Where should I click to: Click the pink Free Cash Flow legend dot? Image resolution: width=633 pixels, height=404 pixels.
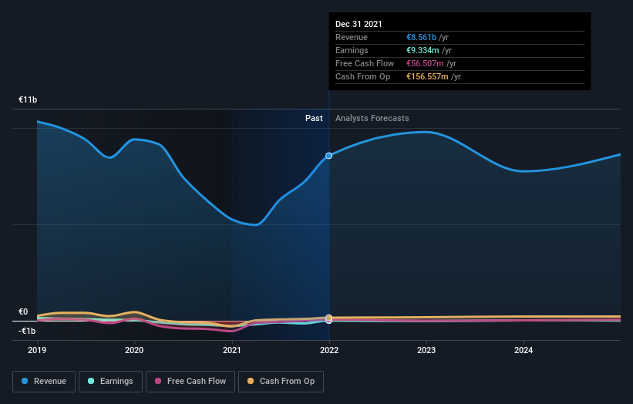click(x=158, y=381)
